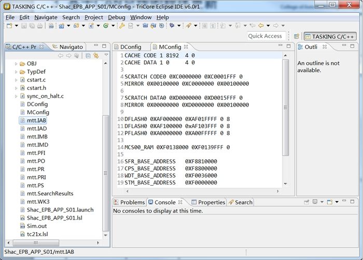Open the Project menu

tap(94, 17)
